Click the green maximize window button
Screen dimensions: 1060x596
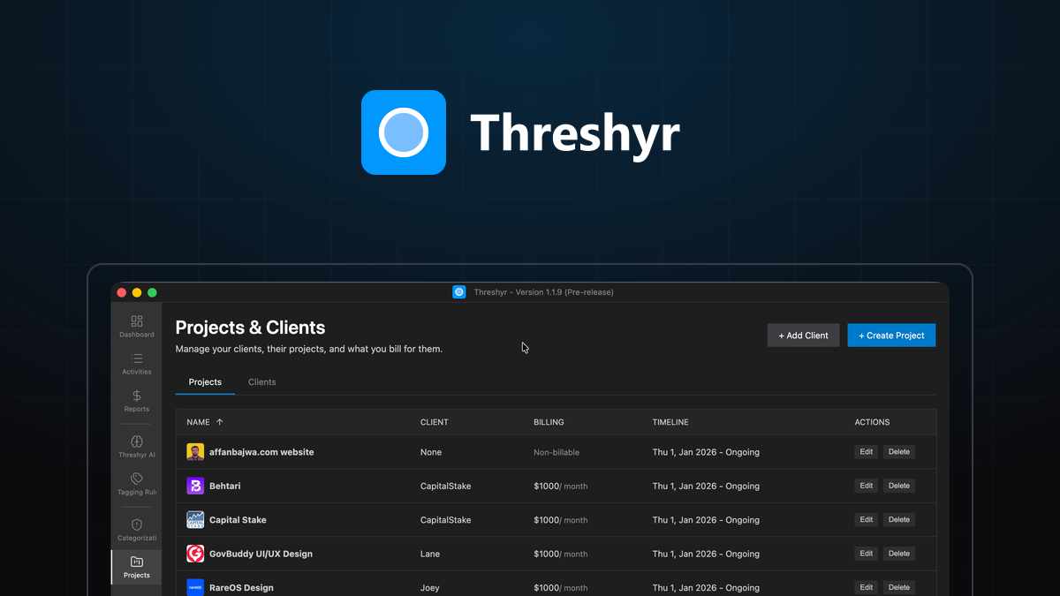[x=152, y=292]
